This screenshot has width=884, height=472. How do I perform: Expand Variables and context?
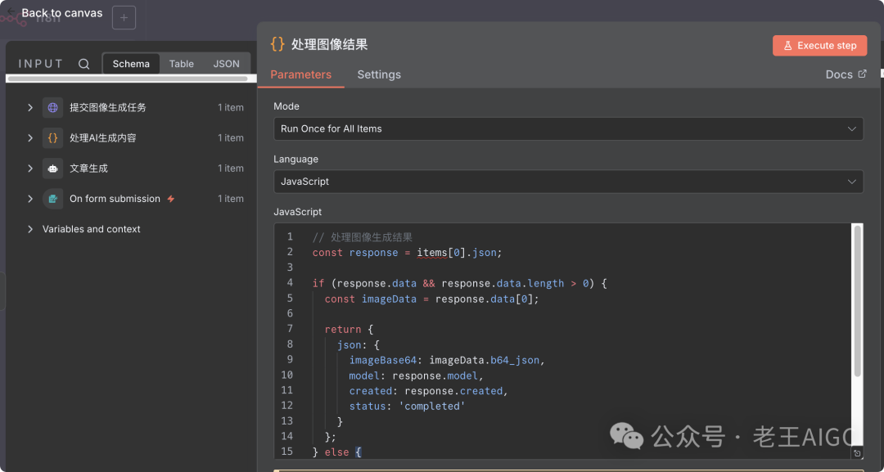30,229
